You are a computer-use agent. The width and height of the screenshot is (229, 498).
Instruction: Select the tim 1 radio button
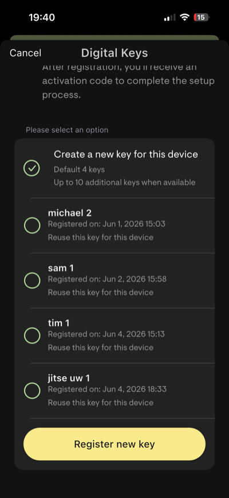click(32, 335)
